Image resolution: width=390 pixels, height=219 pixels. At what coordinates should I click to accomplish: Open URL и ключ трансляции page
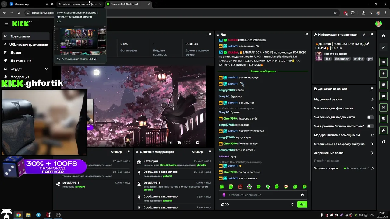(26, 44)
